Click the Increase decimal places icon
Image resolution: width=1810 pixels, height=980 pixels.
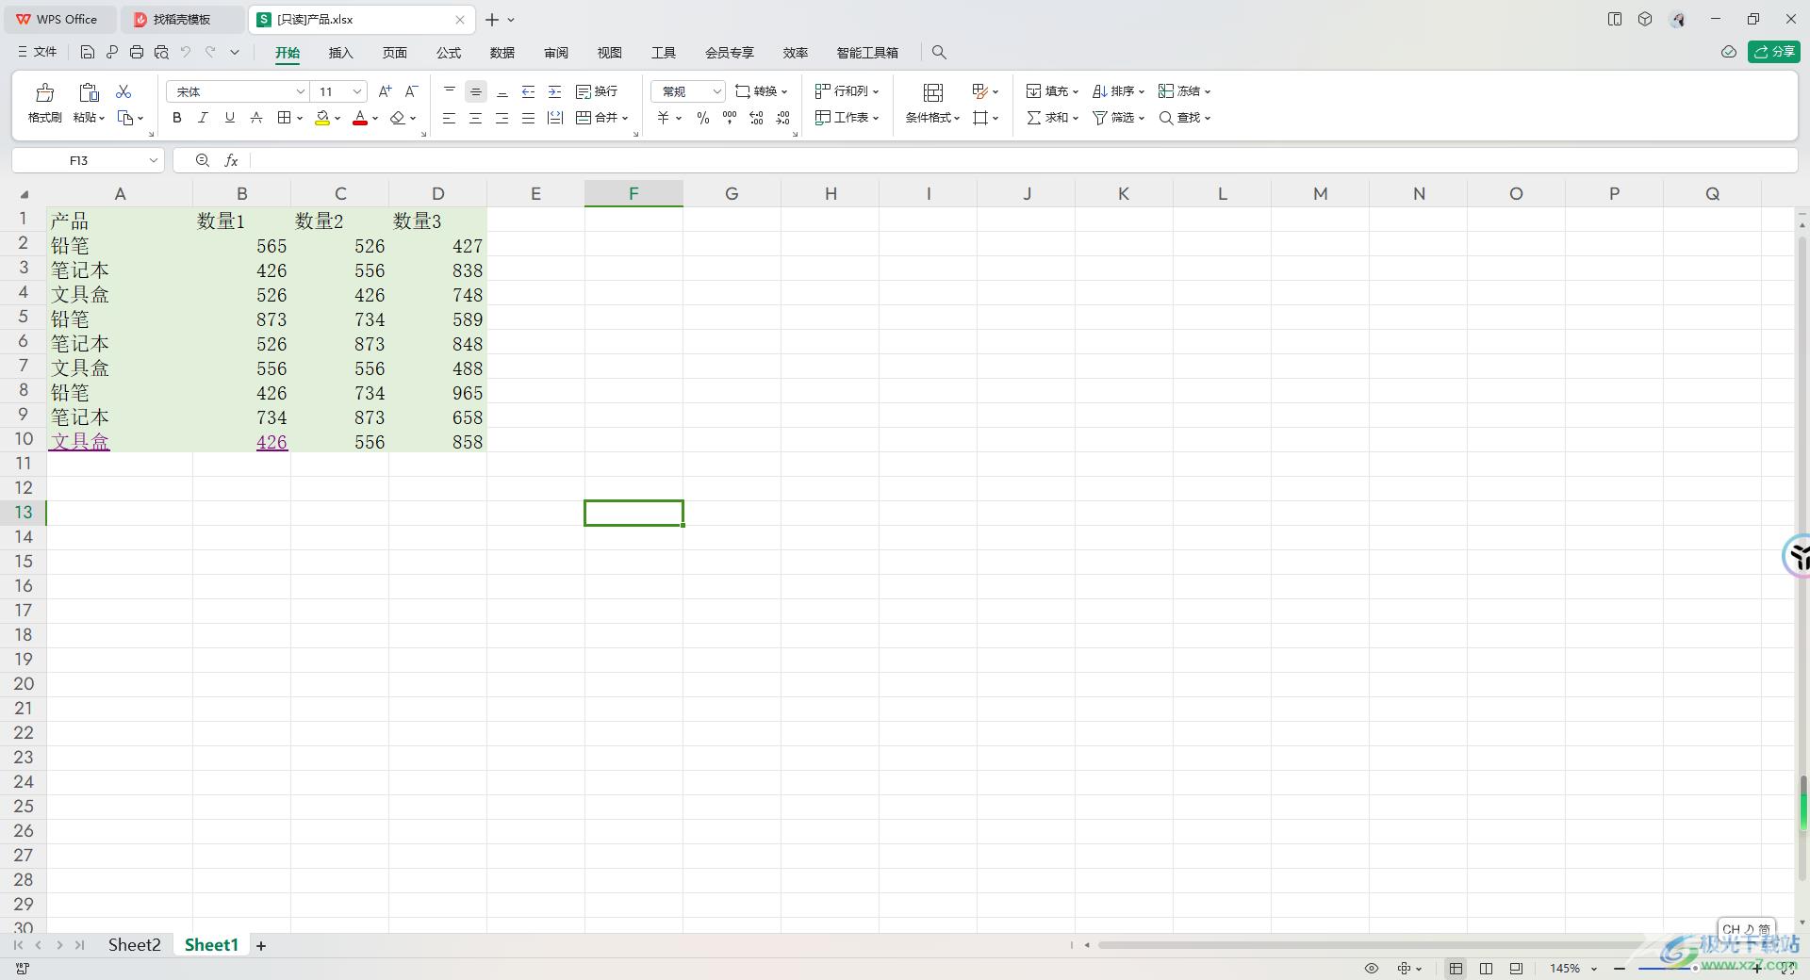[756, 118]
